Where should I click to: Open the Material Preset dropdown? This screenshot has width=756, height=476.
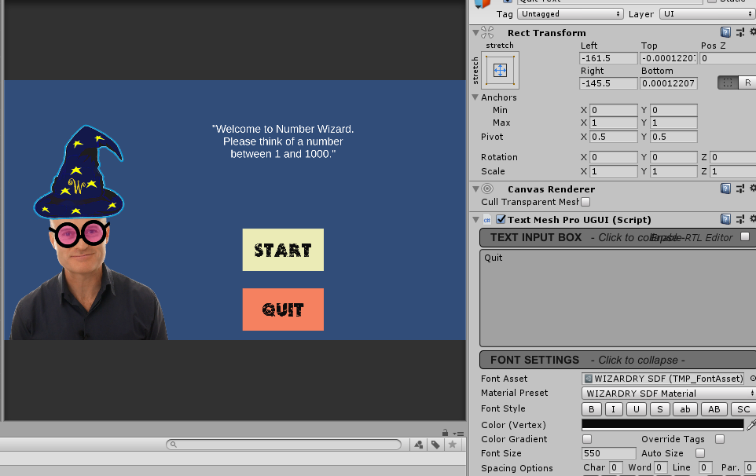[666, 393]
